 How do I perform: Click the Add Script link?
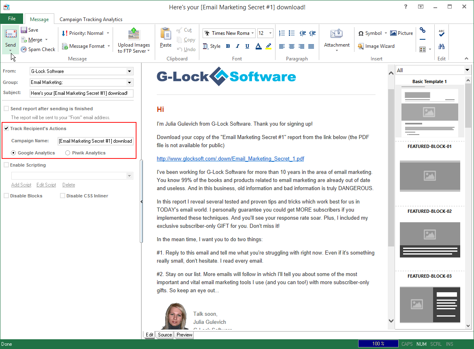(x=21, y=185)
